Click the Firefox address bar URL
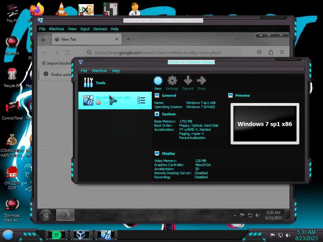 click(158, 53)
